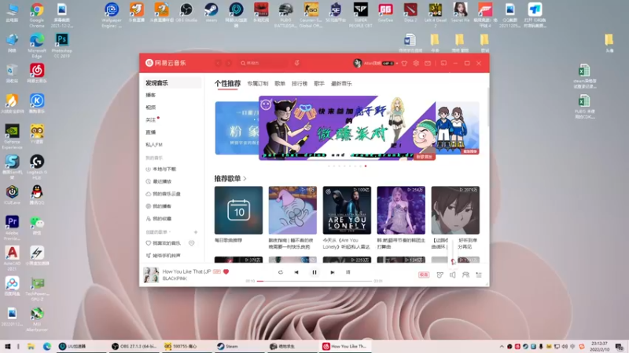Open the 歌单 tab
Image resolution: width=629 pixels, height=353 pixels.
click(x=280, y=84)
